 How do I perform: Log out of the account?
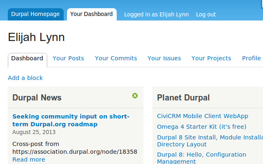206,14
